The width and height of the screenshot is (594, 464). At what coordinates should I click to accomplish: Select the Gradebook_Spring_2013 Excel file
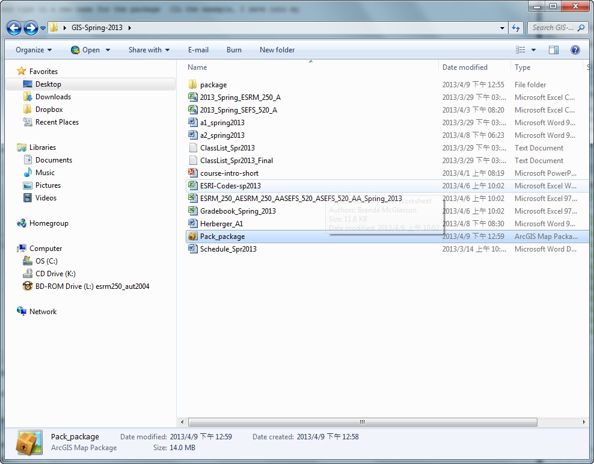tap(237, 211)
